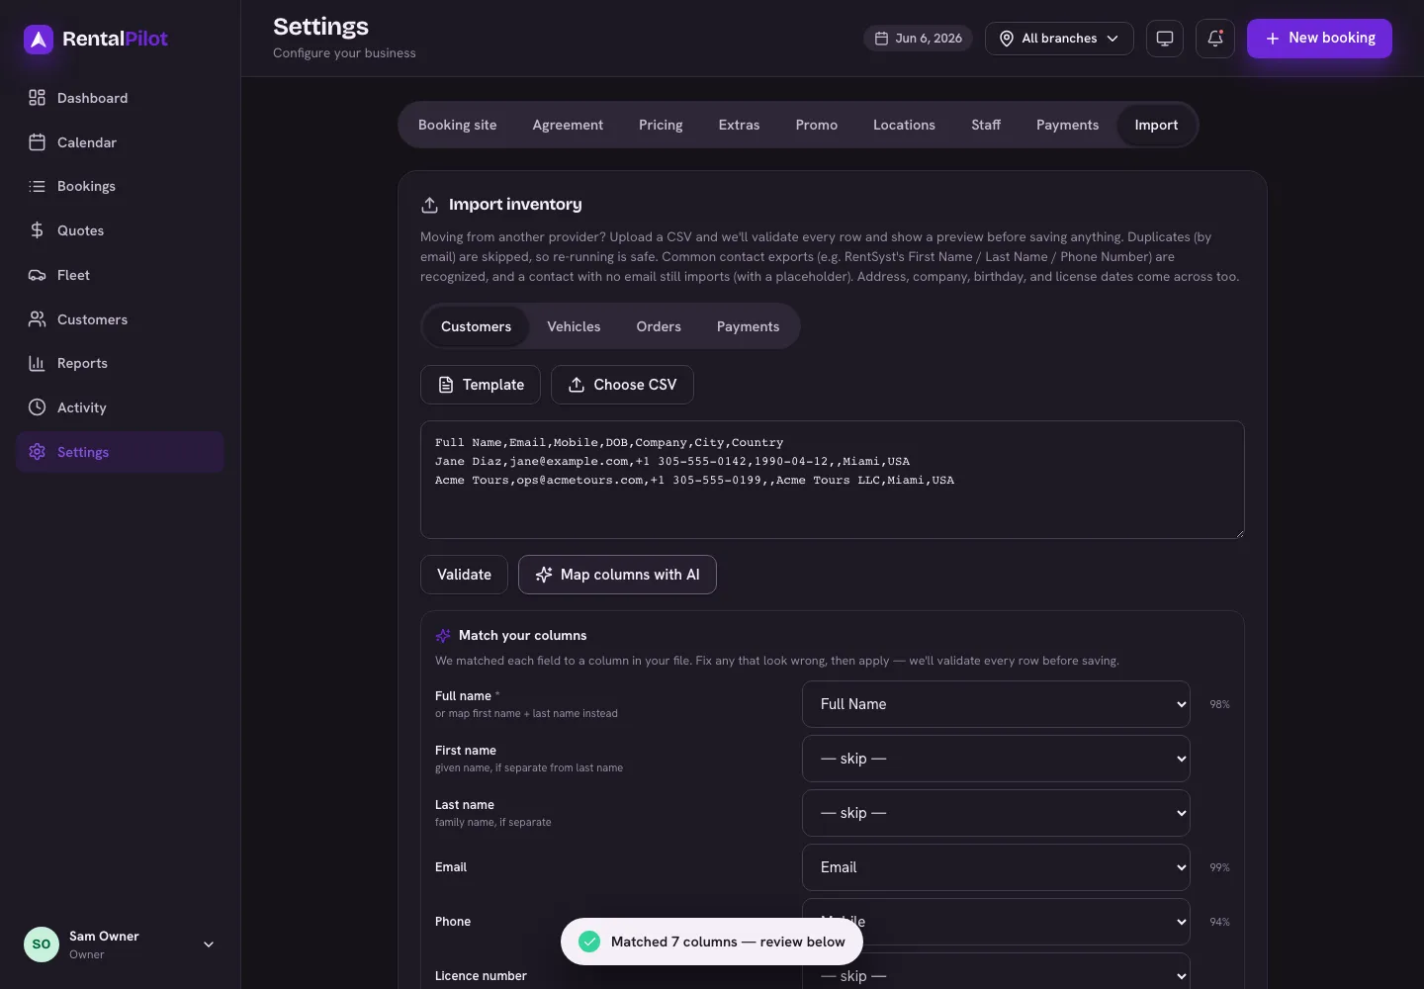Viewport: 1424px width, 989px height.
Task: Open the notifications bell icon
Action: click(1215, 39)
